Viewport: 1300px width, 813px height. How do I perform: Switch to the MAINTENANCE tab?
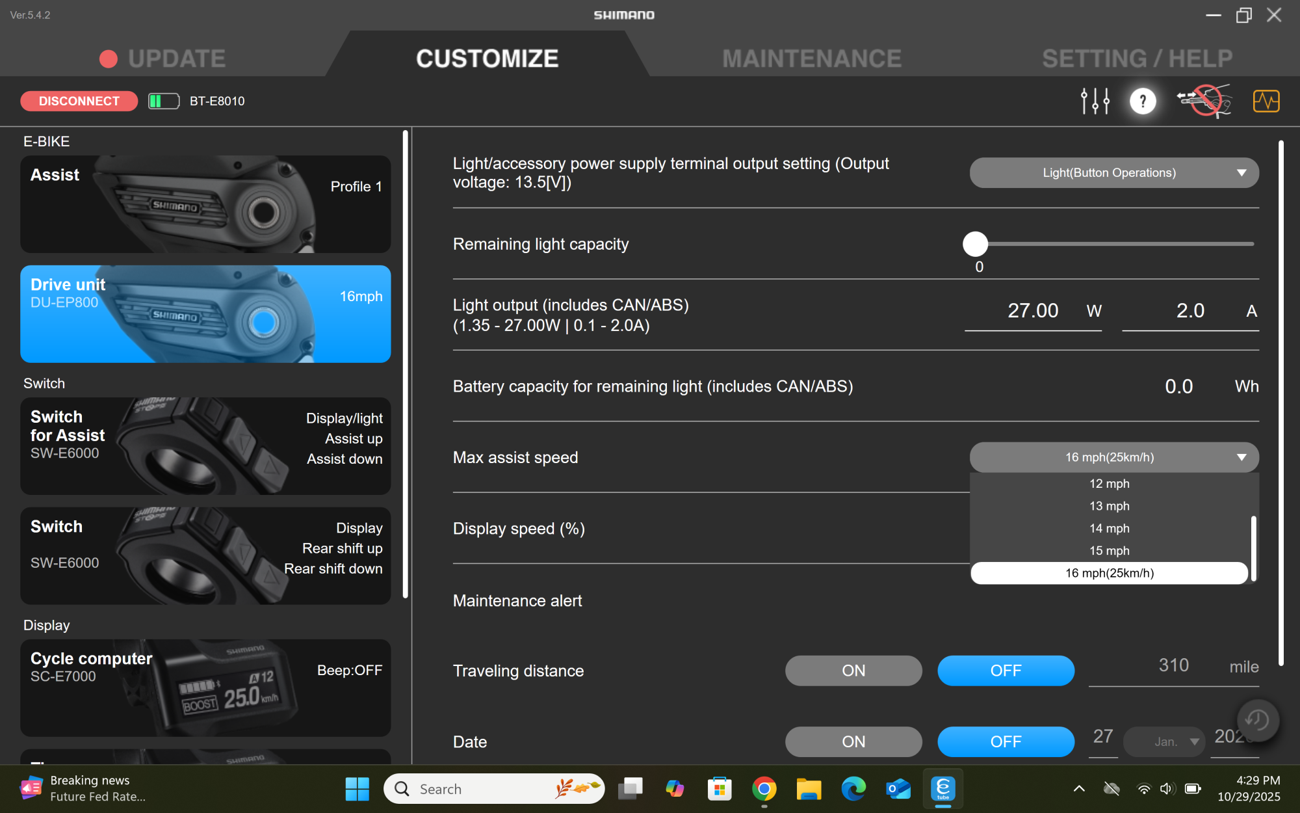click(811, 58)
